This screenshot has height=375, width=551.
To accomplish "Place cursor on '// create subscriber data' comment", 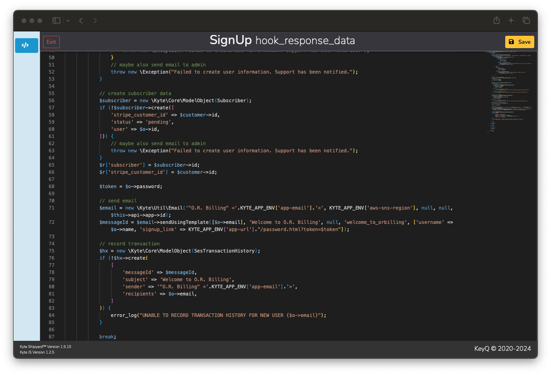I will [135, 93].
